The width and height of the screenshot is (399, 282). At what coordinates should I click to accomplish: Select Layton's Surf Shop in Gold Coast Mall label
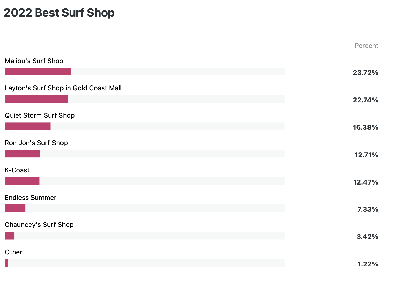(x=63, y=88)
